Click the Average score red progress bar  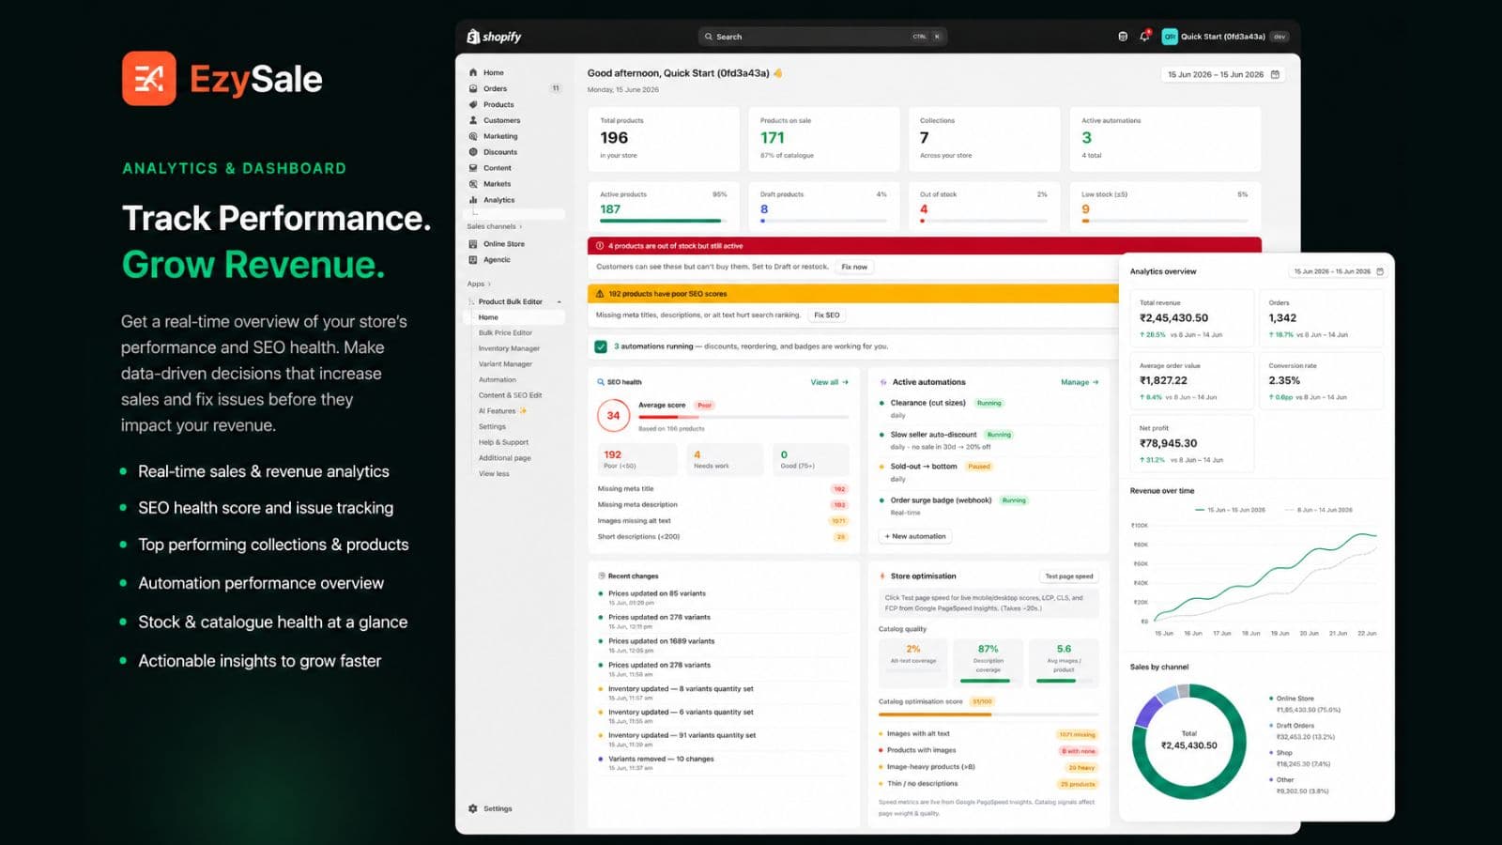(x=743, y=416)
